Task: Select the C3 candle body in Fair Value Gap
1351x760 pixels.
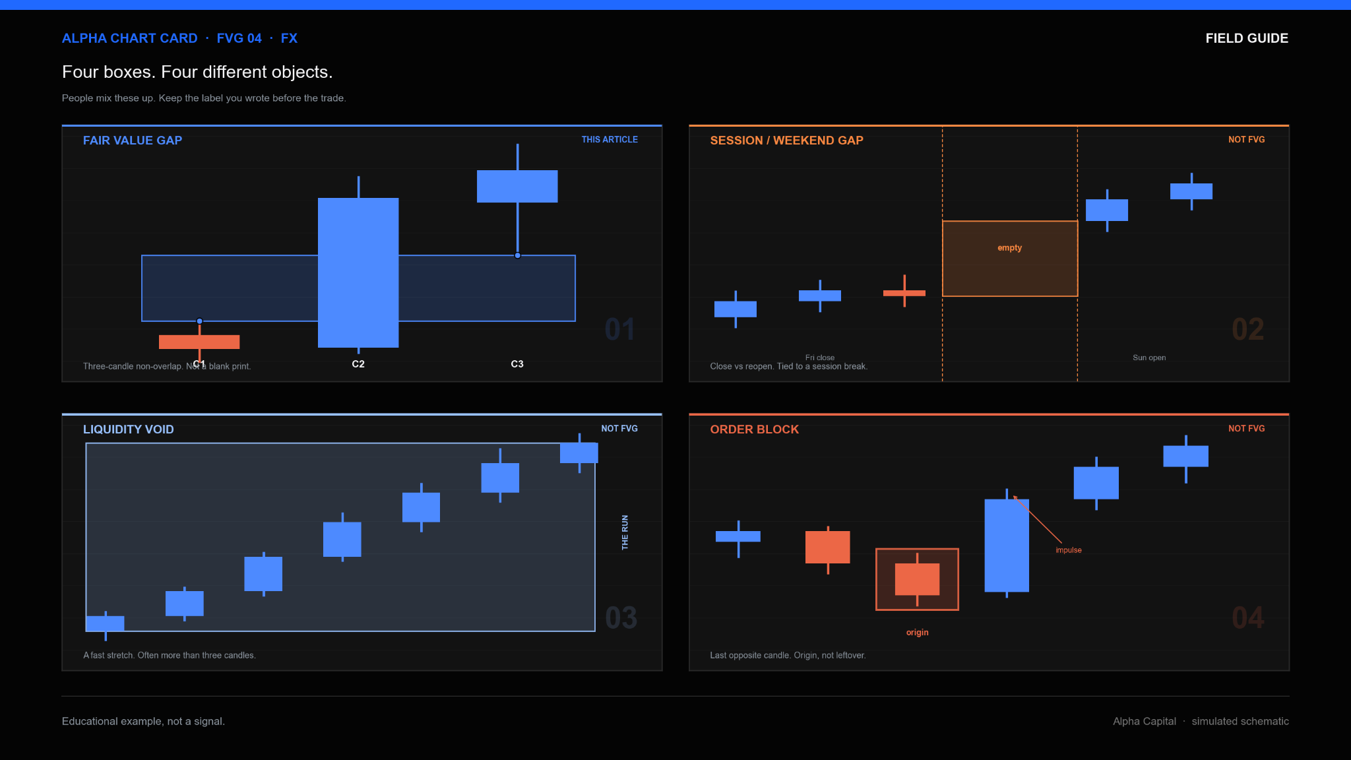Action: [x=517, y=186]
